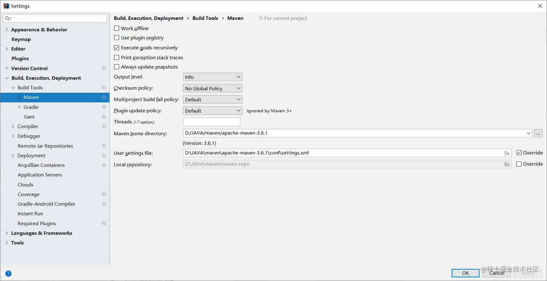Expand the Appearance & Behavior node
Viewport: 547px width, 281px height.
(x=7, y=30)
